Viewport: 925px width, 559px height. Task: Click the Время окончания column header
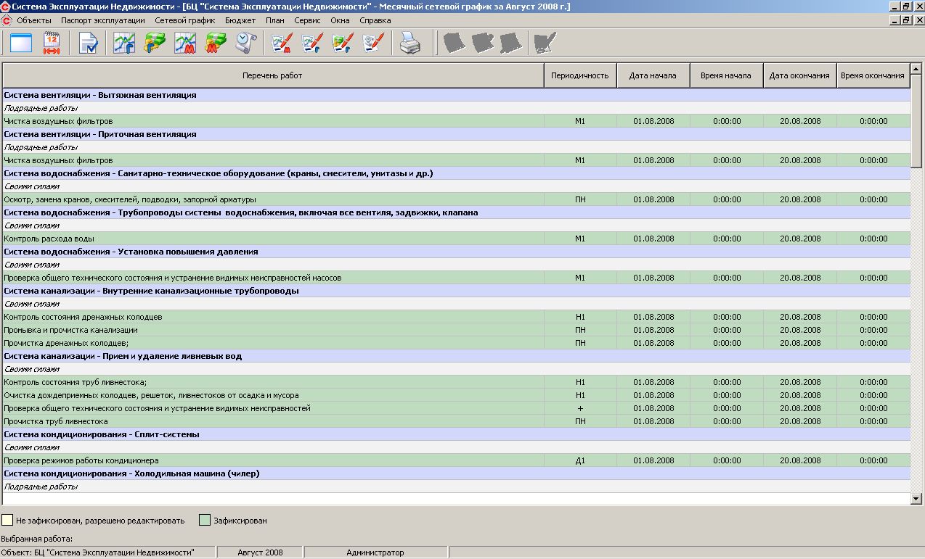pos(873,75)
